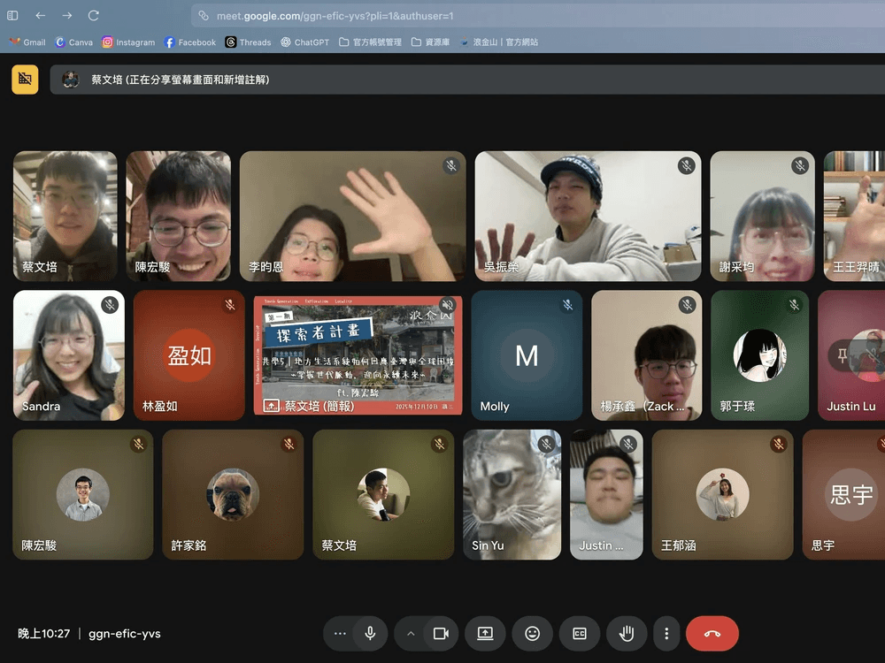Open the Gmail bookmark
The height and width of the screenshot is (663, 885).
(x=27, y=42)
